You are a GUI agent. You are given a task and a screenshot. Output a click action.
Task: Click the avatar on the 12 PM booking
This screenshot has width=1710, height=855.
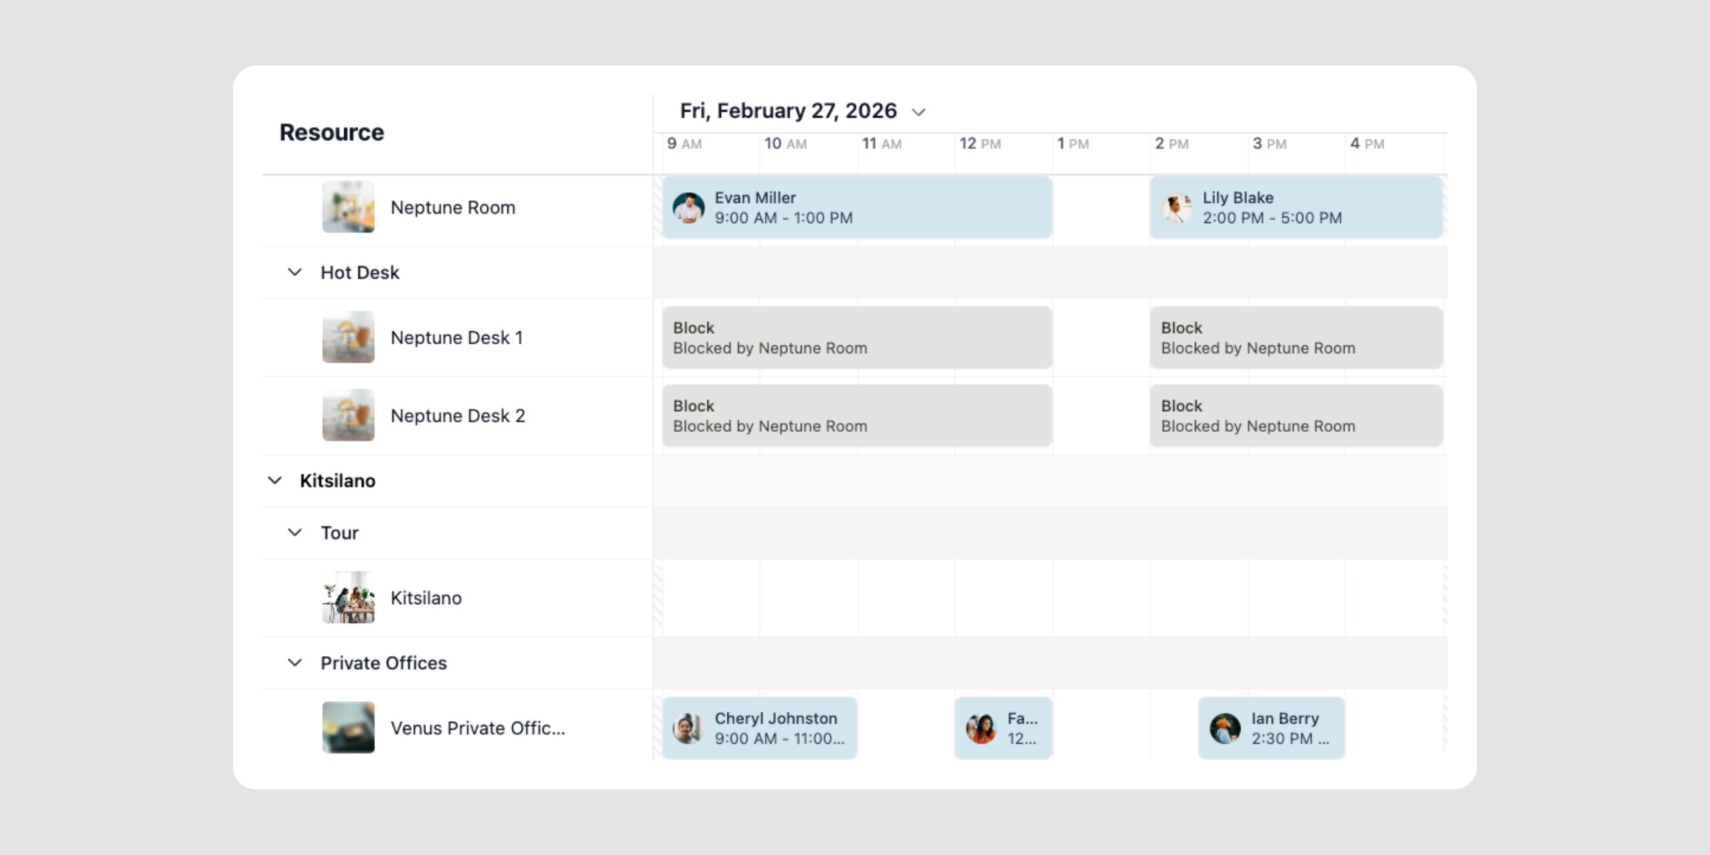(x=981, y=728)
